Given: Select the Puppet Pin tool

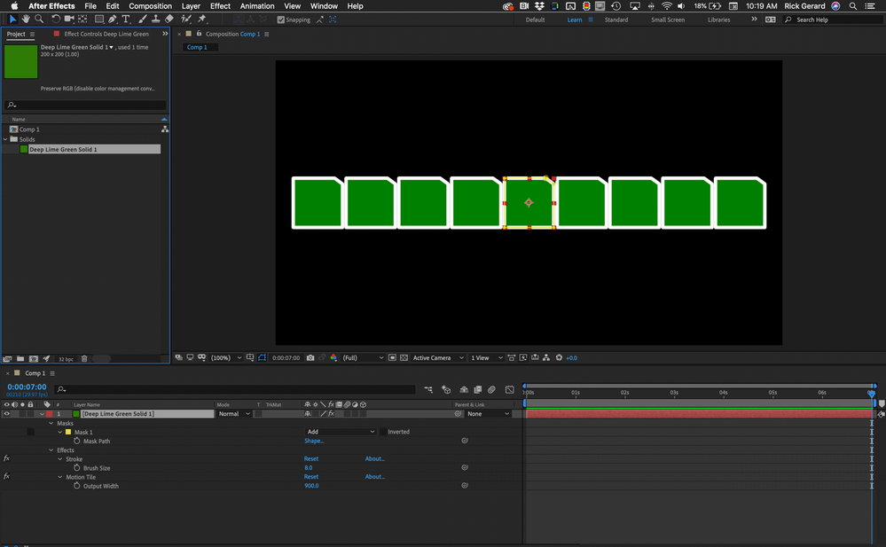Looking at the screenshot, I should (201, 20).
